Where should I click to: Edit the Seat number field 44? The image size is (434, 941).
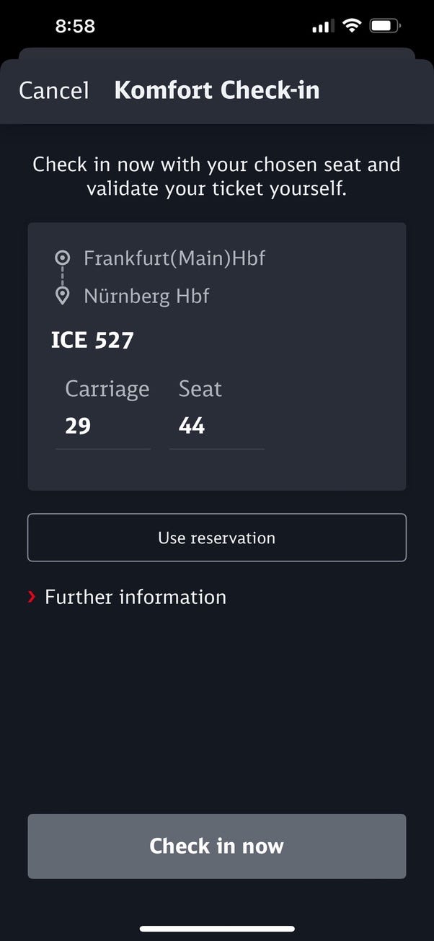tap(216, 426)
